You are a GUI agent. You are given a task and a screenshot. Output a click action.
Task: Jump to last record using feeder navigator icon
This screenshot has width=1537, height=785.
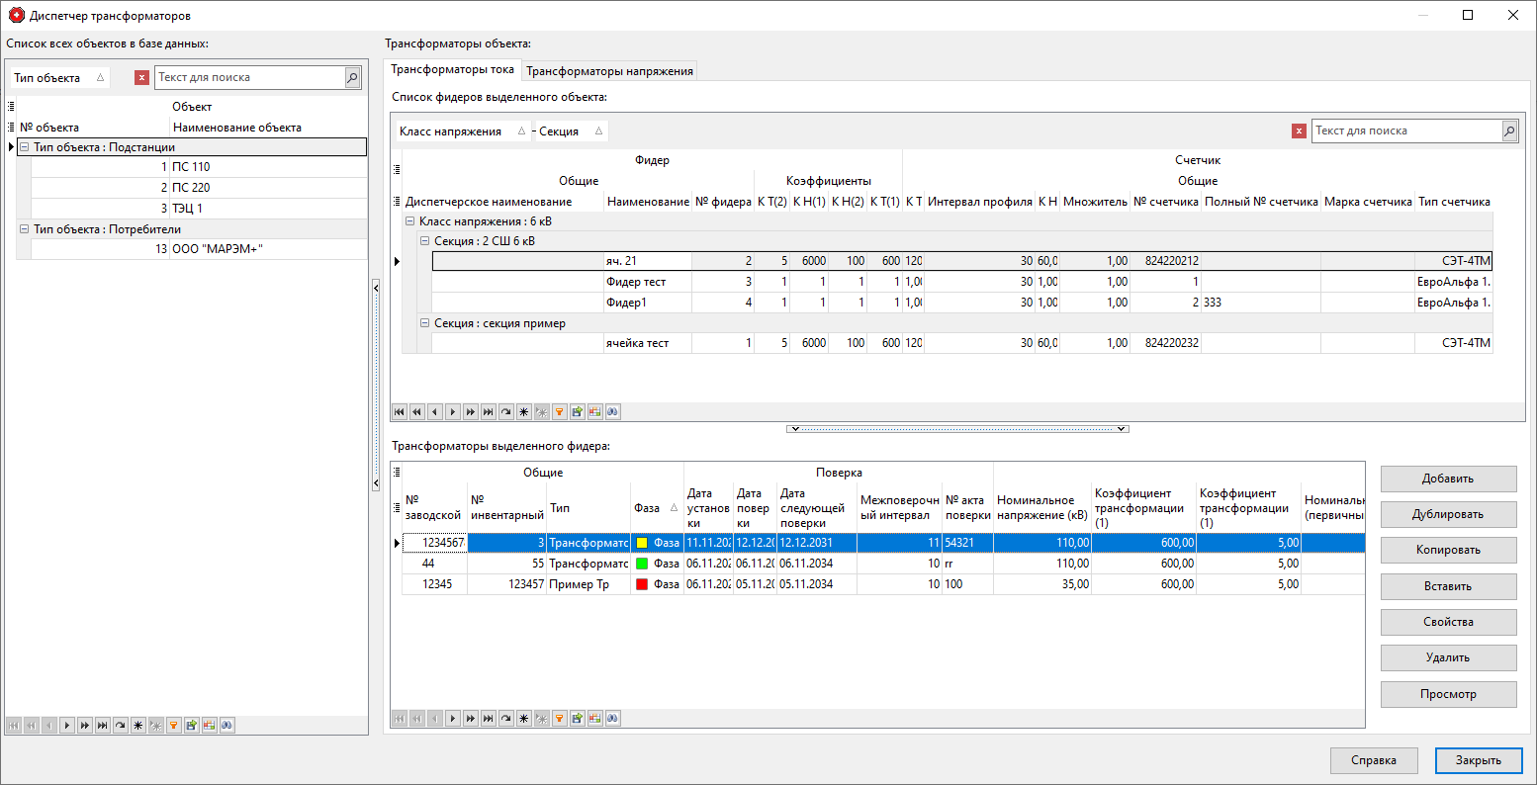[x=490, y=411]
